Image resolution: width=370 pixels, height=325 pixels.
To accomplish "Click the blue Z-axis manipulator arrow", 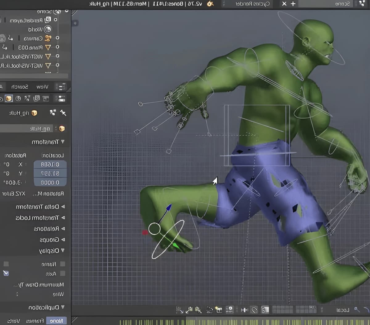I will 168,208.
